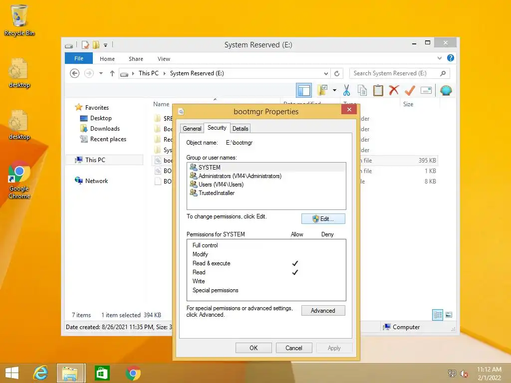
Task: Open recent locations dropdown arrow
Action: pos(101,73)
